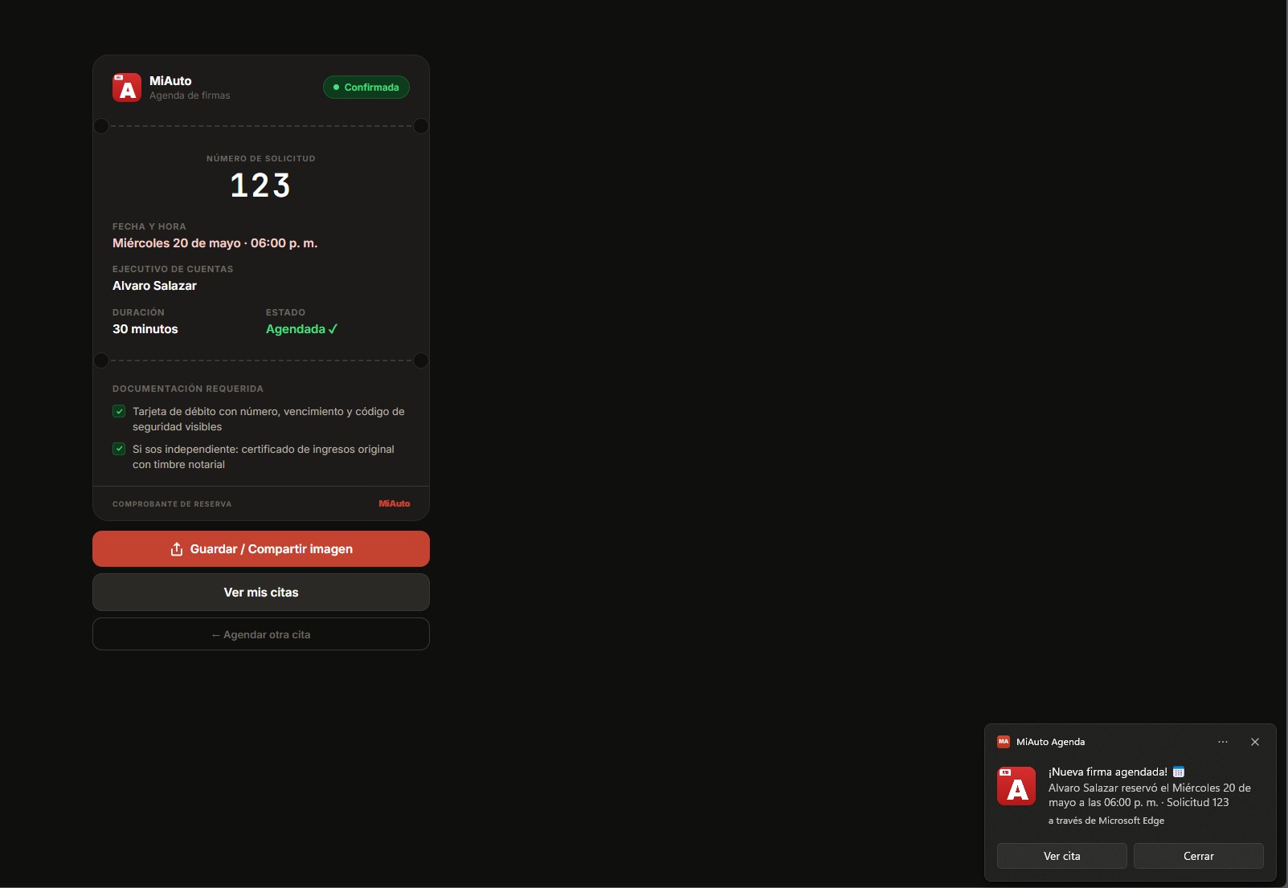Click the small MiAuto brand in the ticket footer
This screenshot has width=1288, height=888.
pyautogui.click(x=395, y=503)
